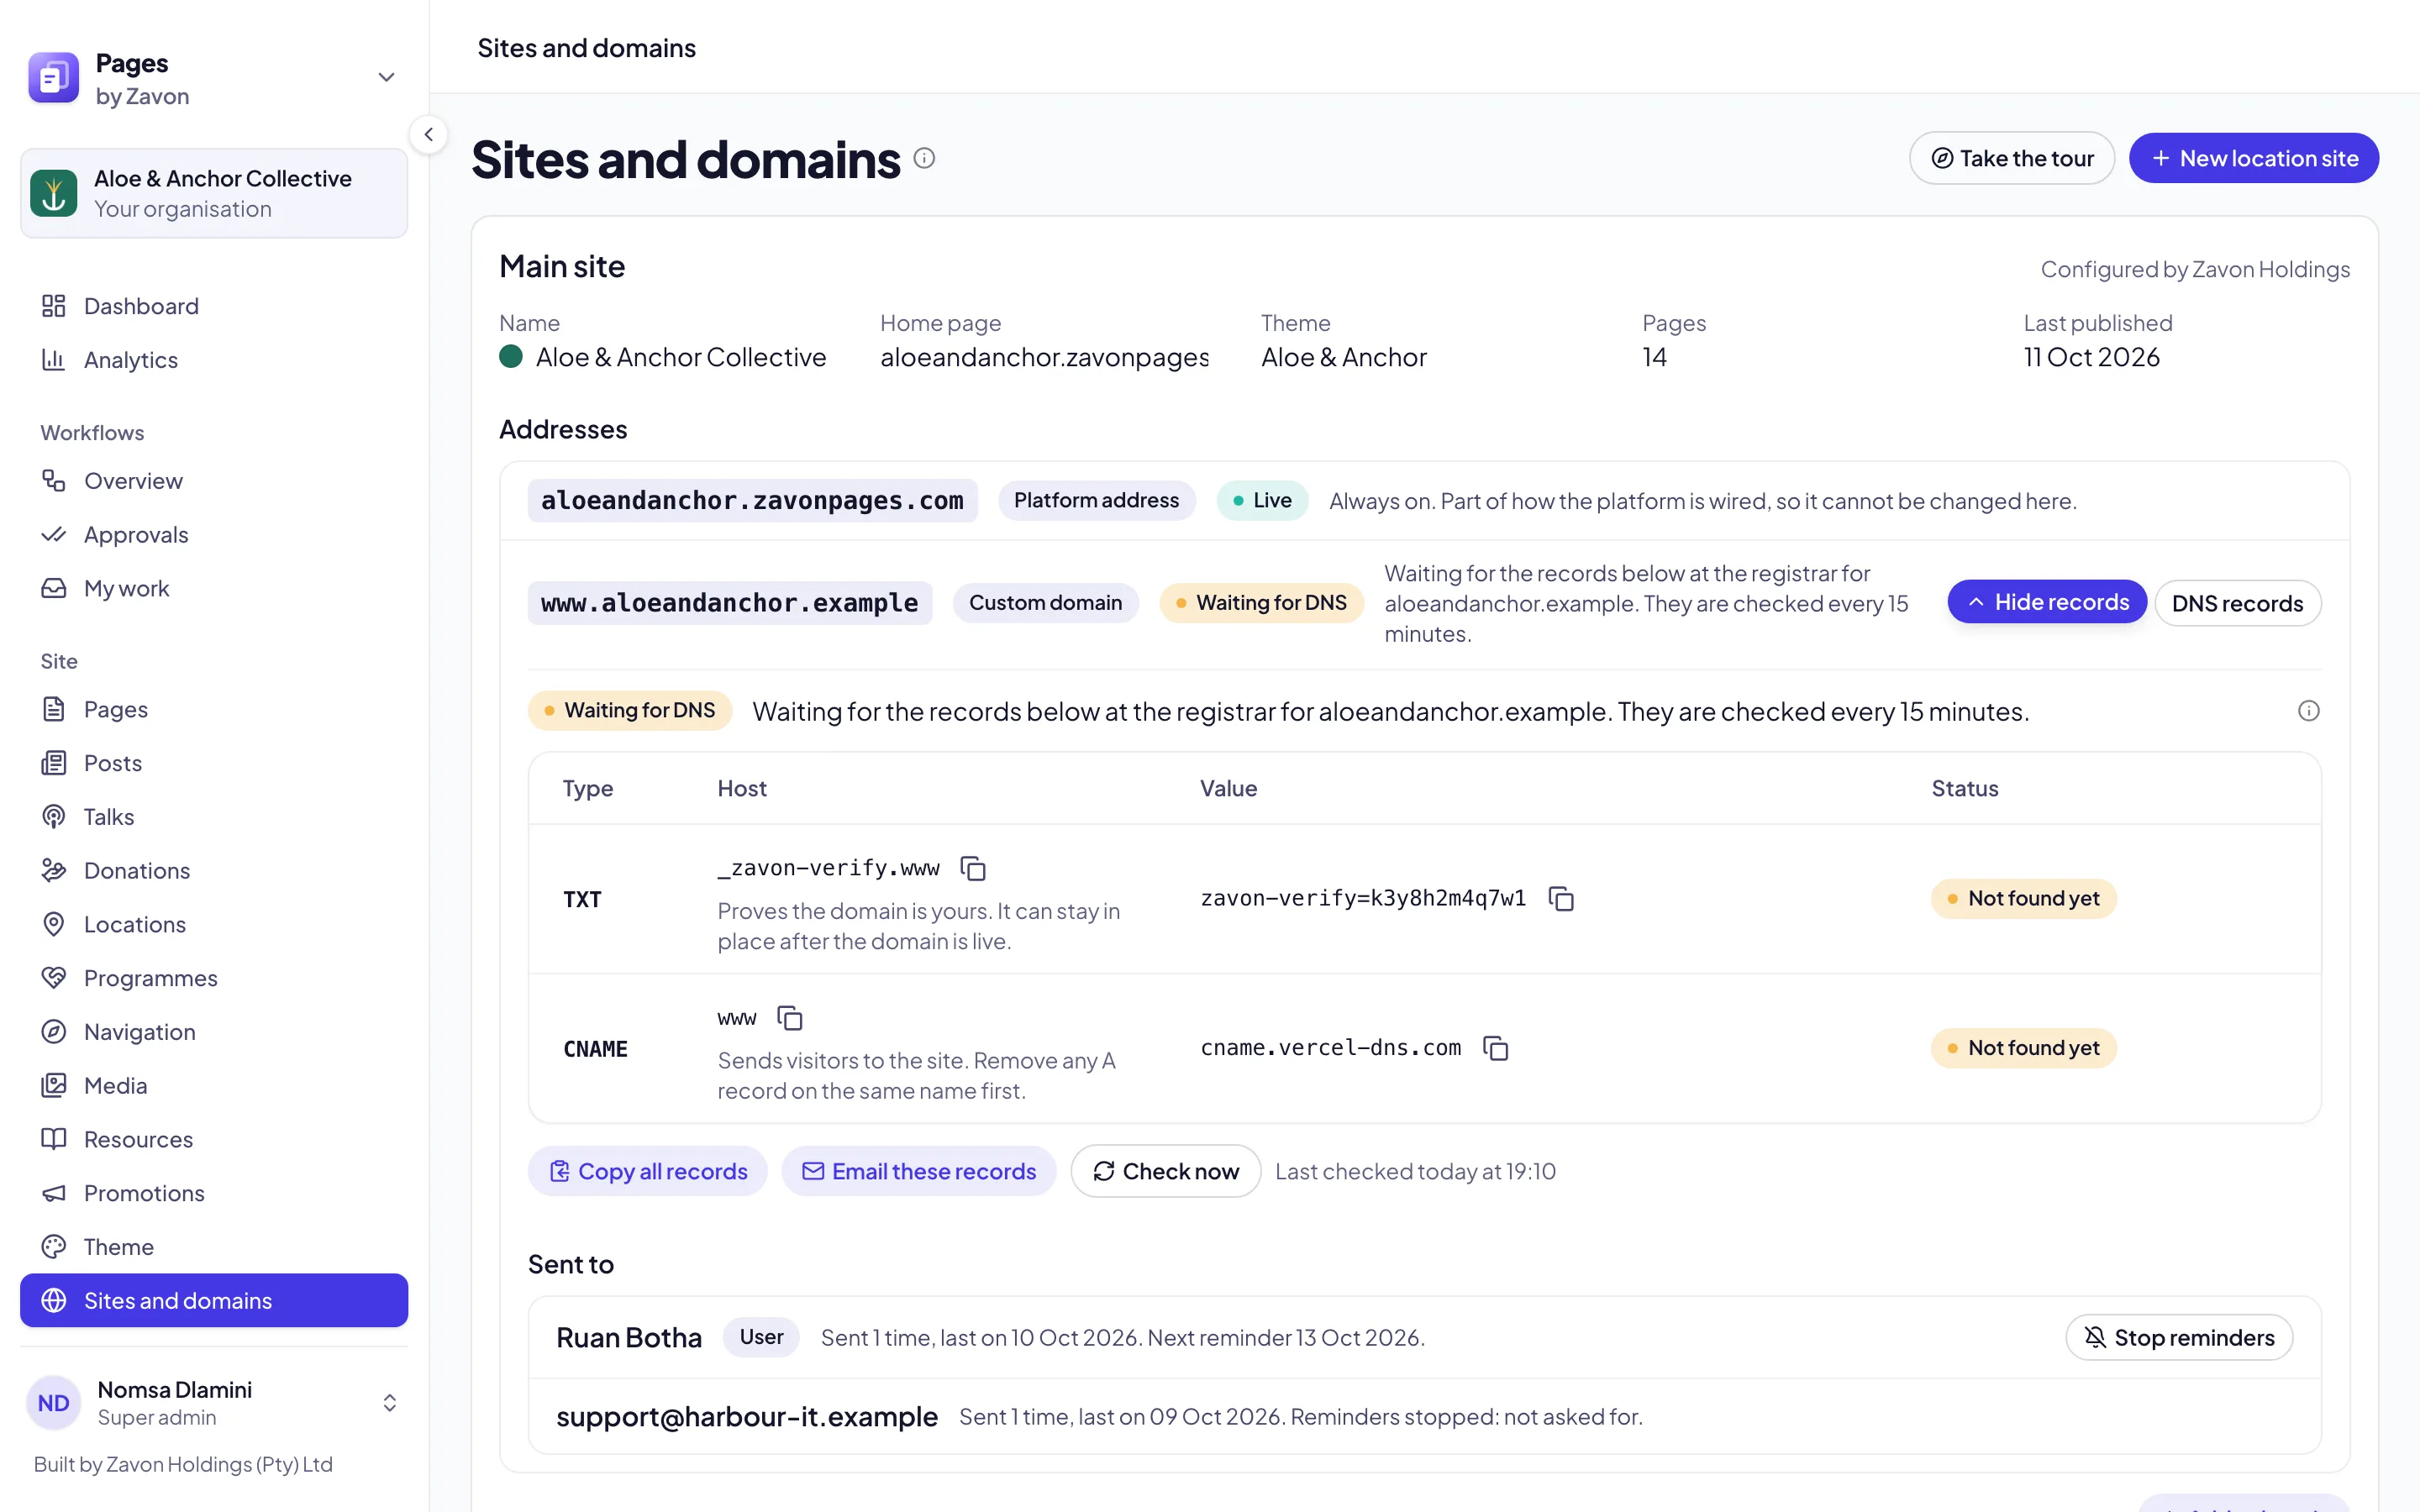Open Media library

[x=214, y=1086]
